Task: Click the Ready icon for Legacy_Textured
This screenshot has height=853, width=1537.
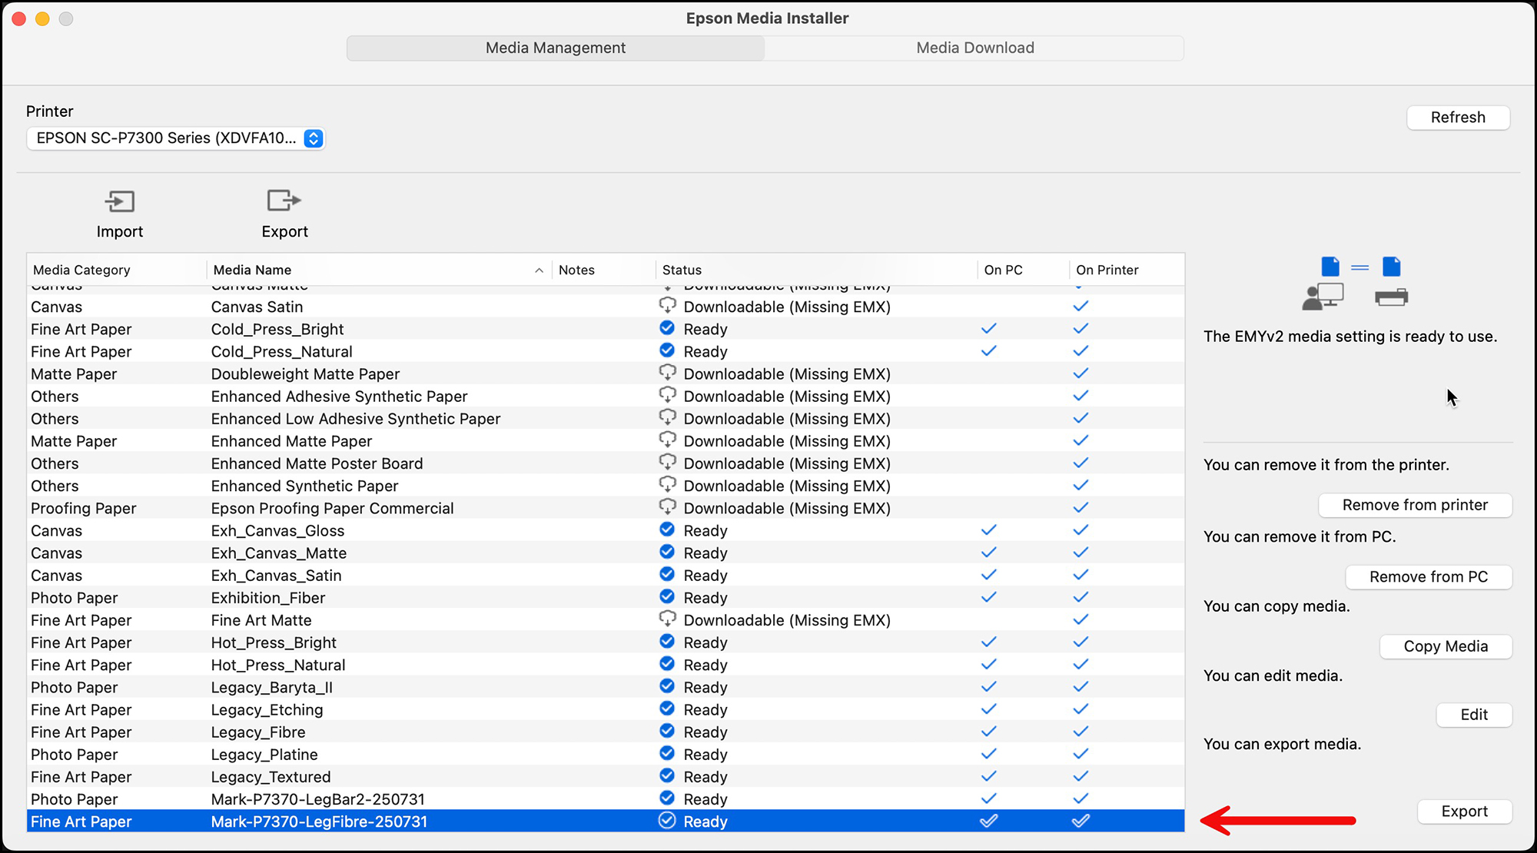Action: coord(667,775)
